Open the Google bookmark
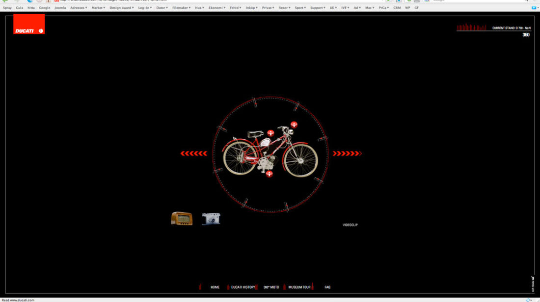 (x=44, y=7)
